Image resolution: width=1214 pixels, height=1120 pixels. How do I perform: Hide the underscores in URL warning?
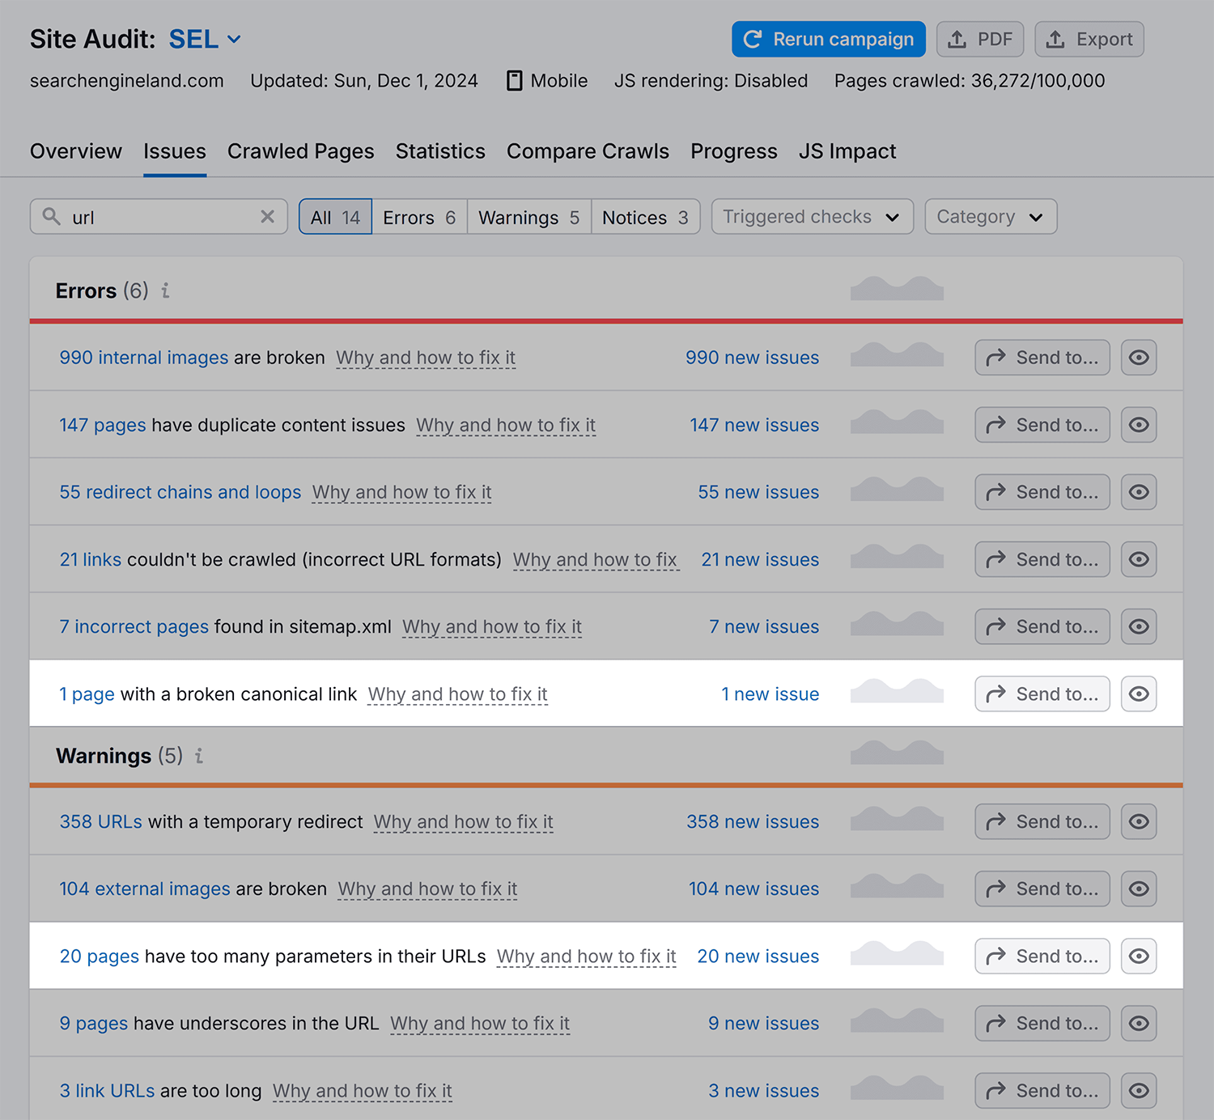click(x=1139, y=1023)
